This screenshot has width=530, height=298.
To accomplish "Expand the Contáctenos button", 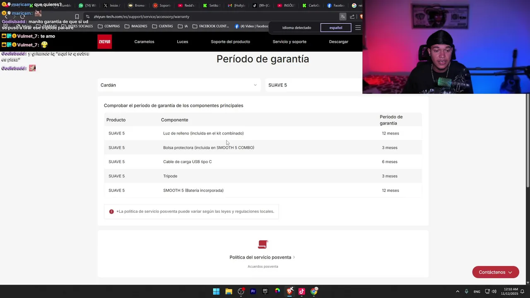I will [496, 272].
